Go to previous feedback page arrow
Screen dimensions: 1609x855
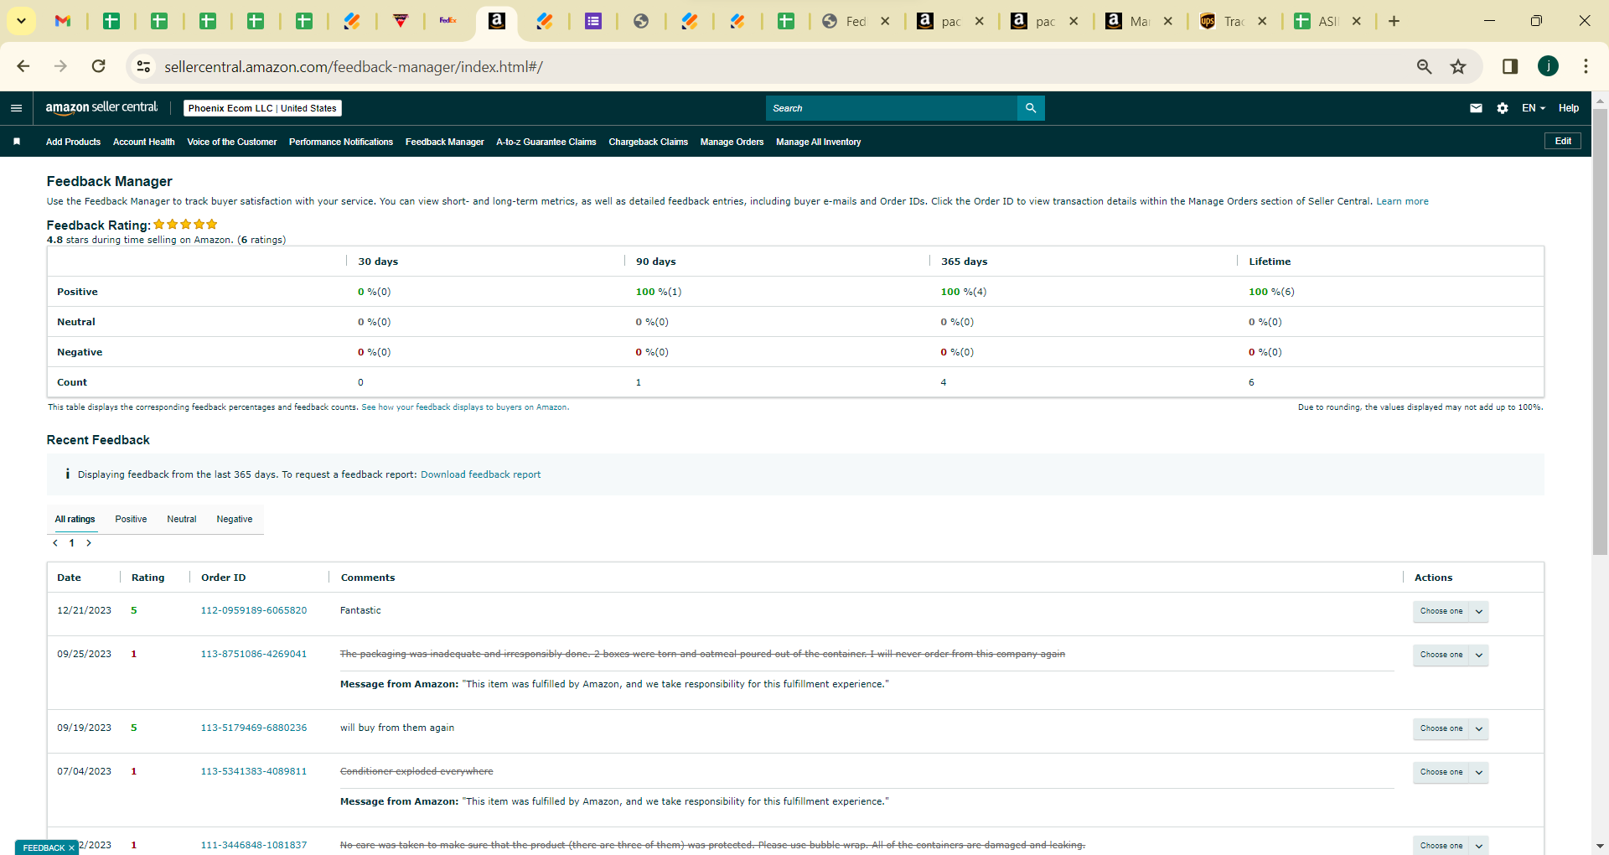(x=55, y=543)
